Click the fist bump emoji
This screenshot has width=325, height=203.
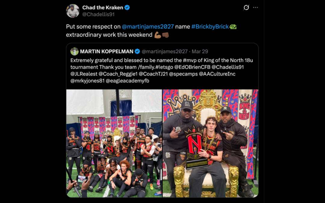point(166,35)
